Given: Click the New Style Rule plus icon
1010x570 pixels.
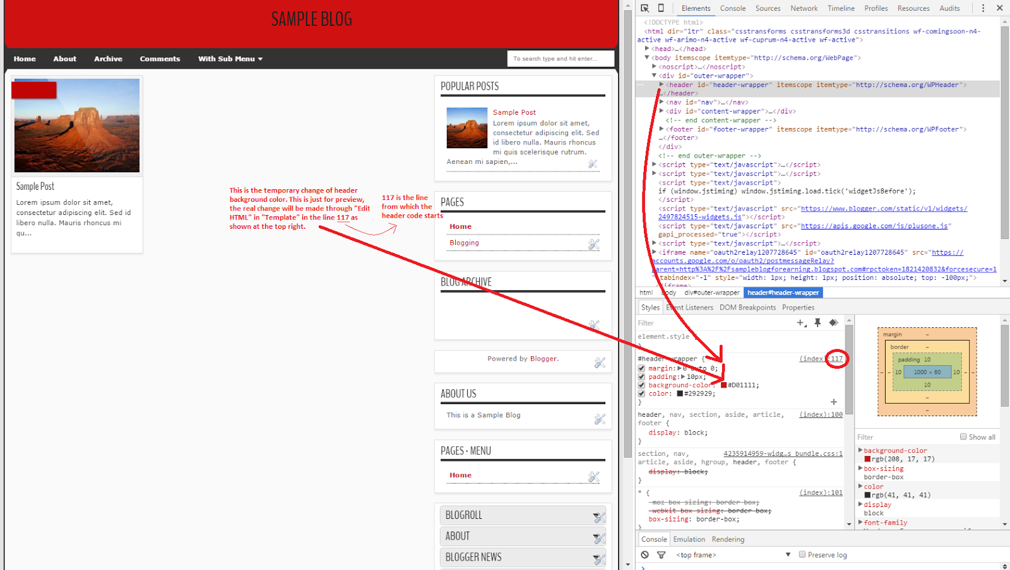Looking at the screenshot, I should pos(800,322).
